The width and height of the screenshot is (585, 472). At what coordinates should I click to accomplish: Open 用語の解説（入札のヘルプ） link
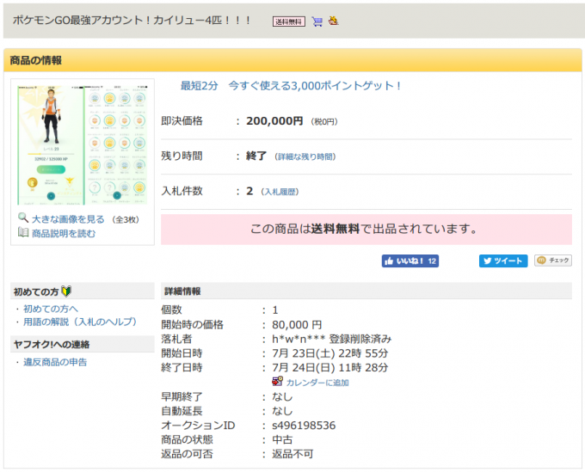pos(80,322)
